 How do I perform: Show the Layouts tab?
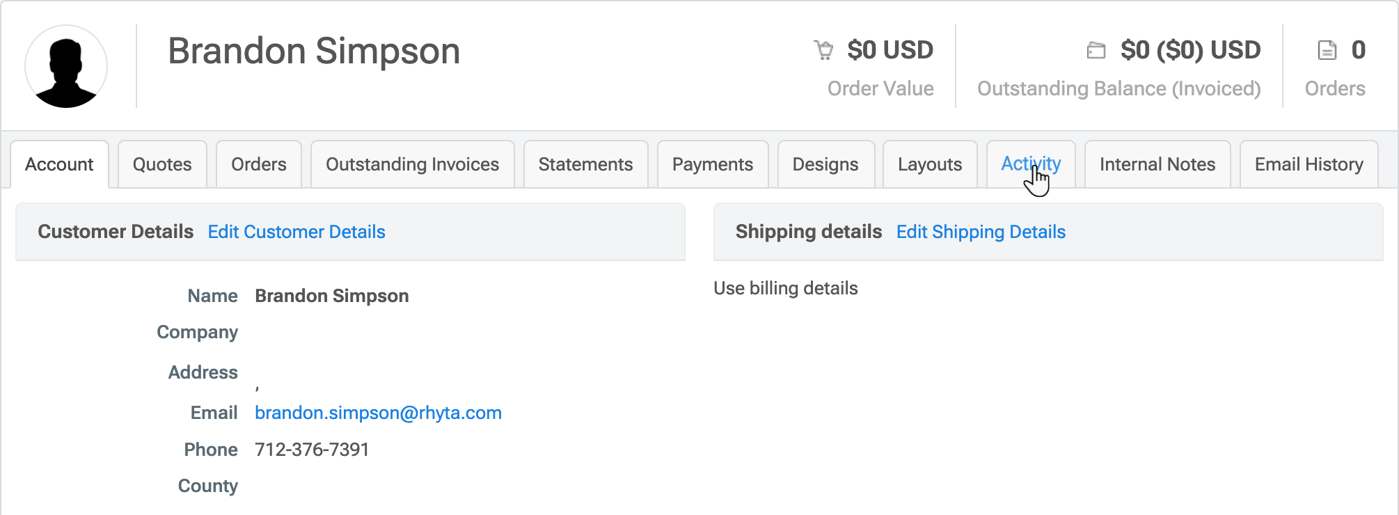click(930, 164)
